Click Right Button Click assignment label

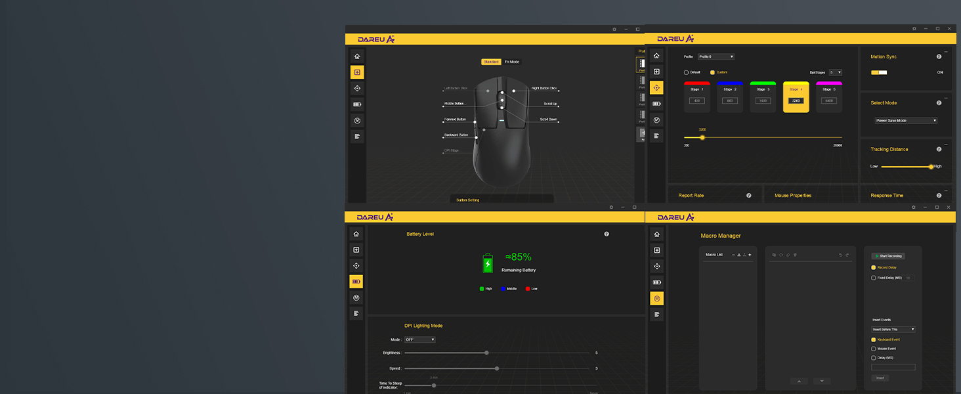pyautogui.click(x=544, y=88)
